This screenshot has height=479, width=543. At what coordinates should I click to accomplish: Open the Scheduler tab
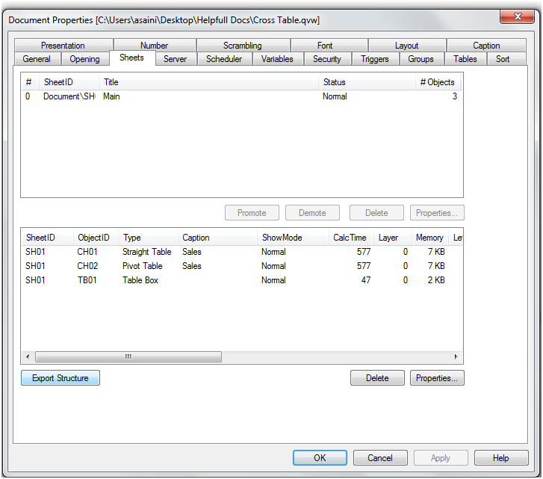pyautogui.click(x=224, y=59)
